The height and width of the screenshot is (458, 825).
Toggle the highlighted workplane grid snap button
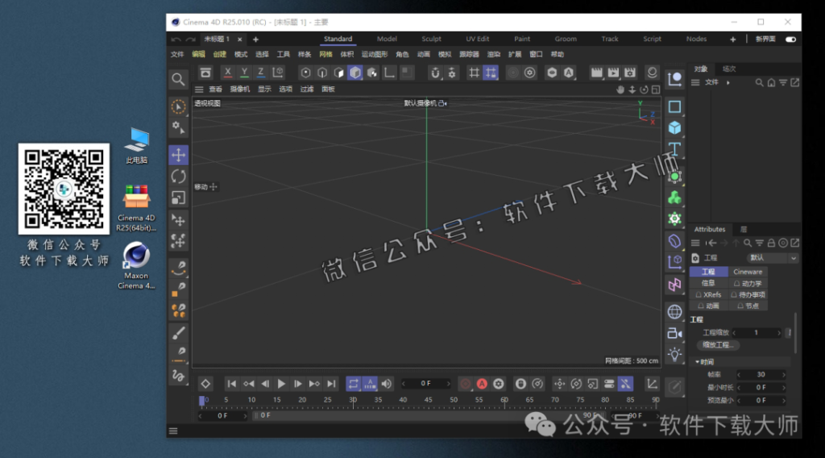491,73
